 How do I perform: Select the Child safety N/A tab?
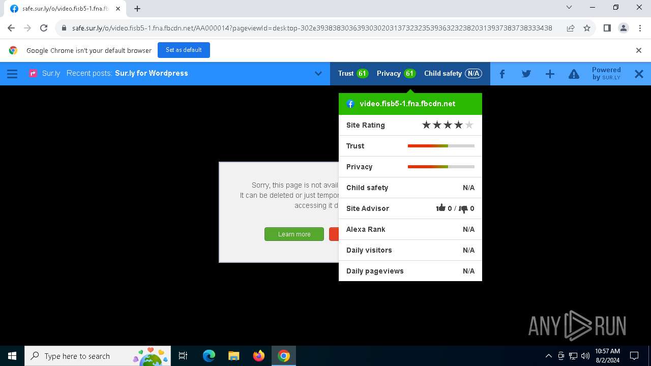pyautogui.click(x=453, y=73)
